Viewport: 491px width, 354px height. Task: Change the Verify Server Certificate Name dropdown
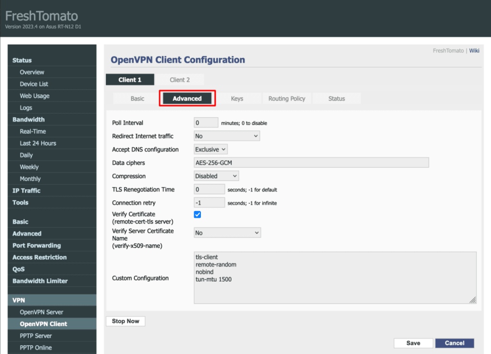pyautogui.click(x=227, y=232)
